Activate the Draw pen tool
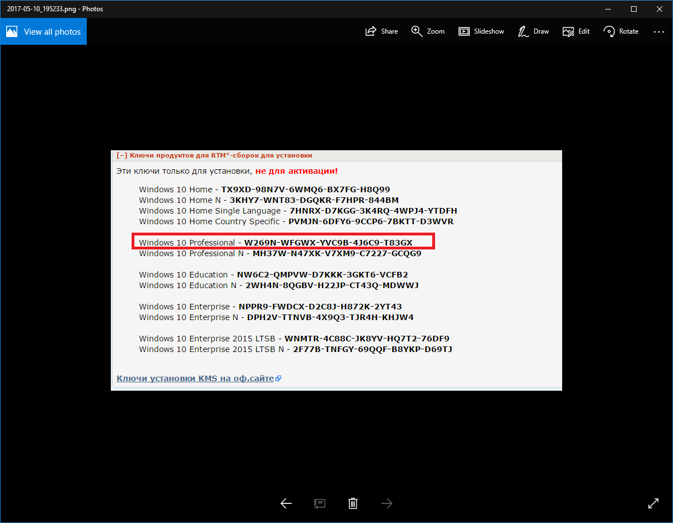 [x=533, y=31]
